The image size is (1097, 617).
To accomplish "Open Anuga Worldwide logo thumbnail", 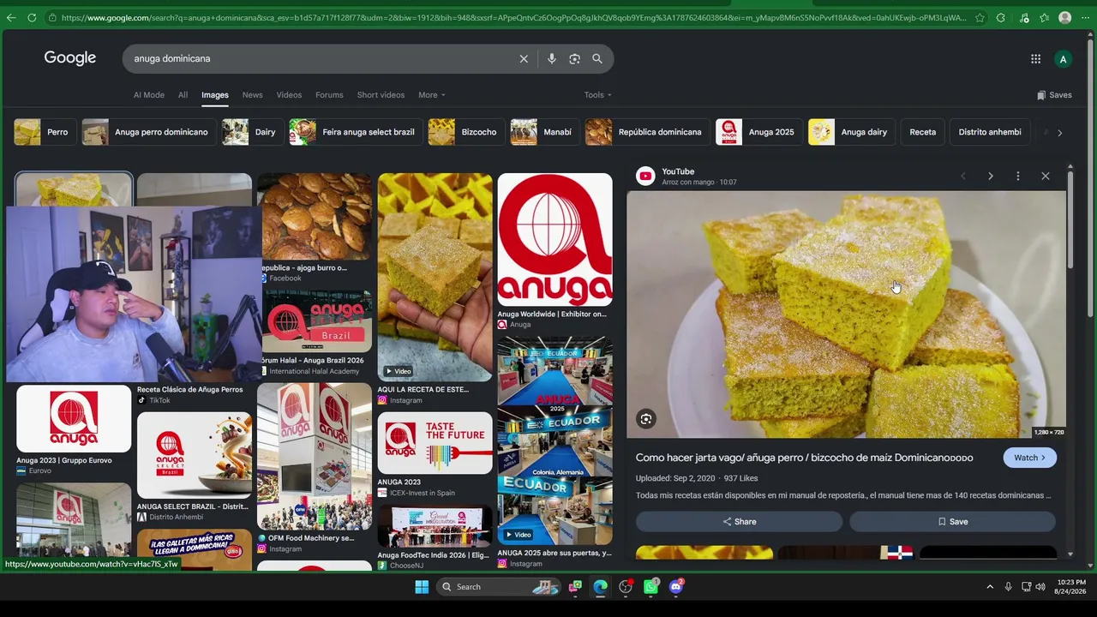I will click(x=554, y=240).
